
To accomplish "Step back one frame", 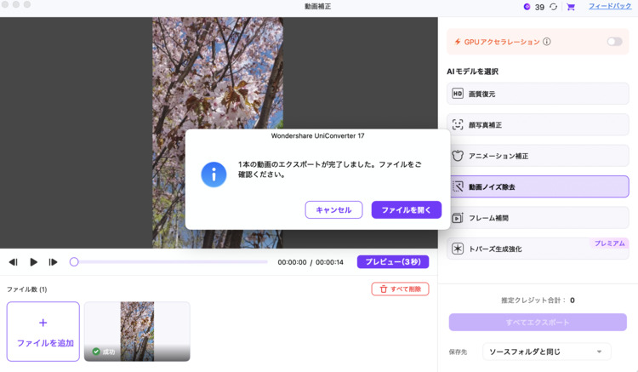I will pyautogui.click(x=14, y=262).
